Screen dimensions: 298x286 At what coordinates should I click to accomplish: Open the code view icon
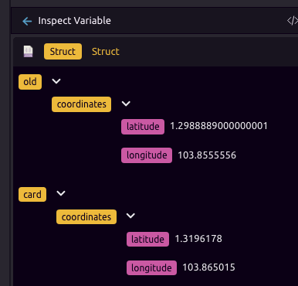(293, 21)
